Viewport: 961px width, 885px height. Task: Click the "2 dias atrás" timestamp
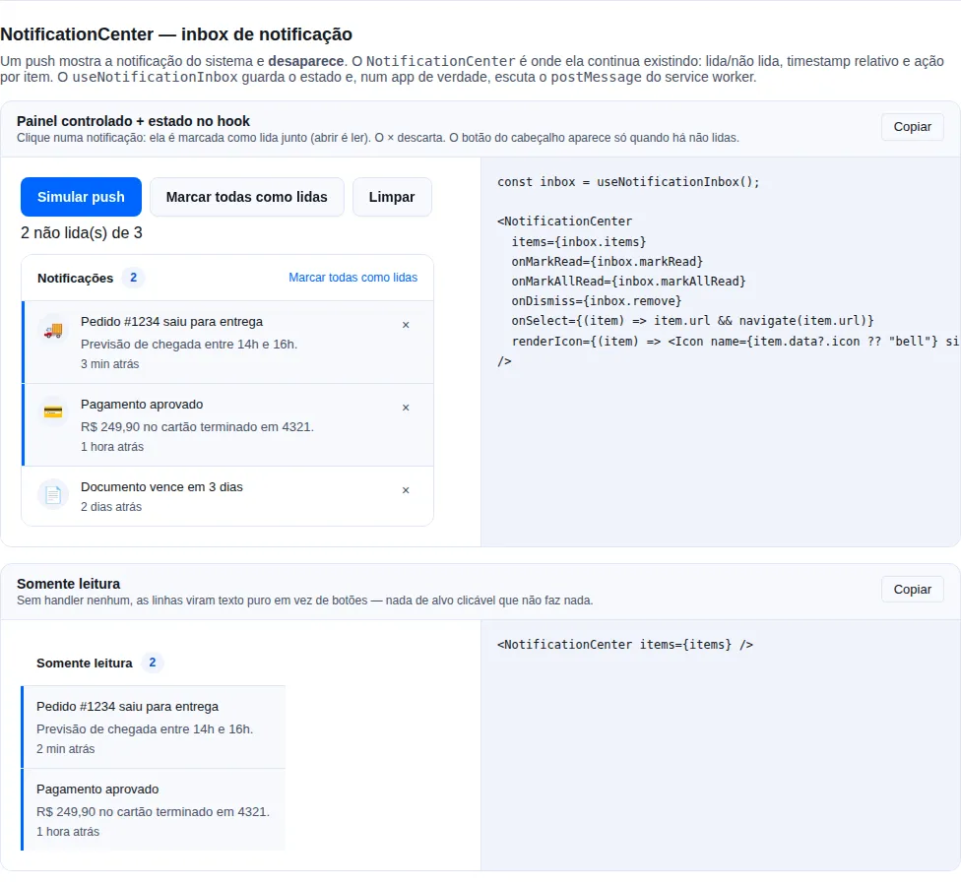111,507
